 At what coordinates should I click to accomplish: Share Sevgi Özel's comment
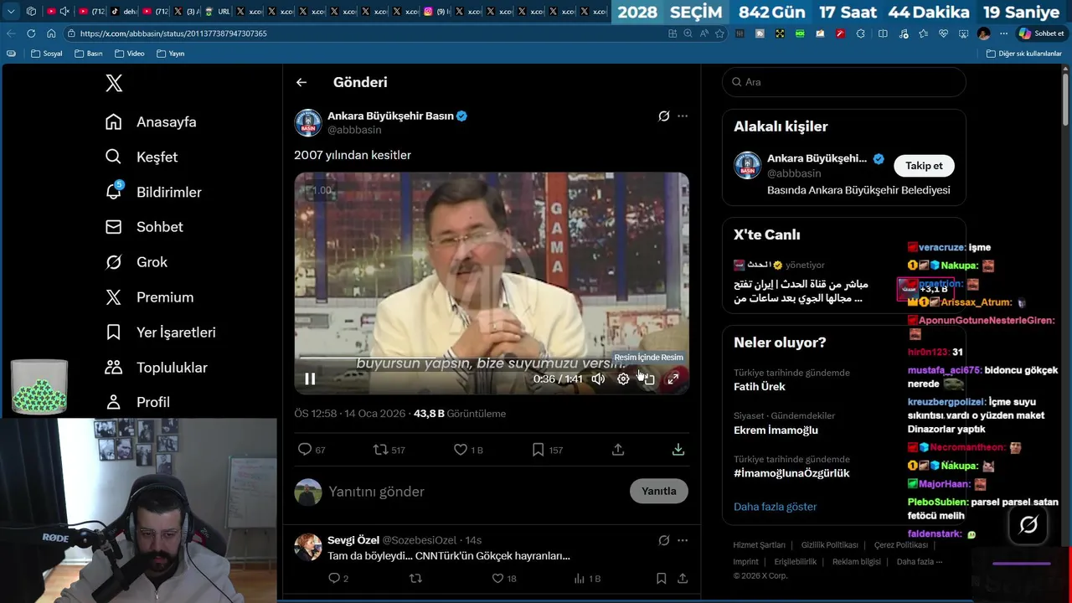coord(683,579)
